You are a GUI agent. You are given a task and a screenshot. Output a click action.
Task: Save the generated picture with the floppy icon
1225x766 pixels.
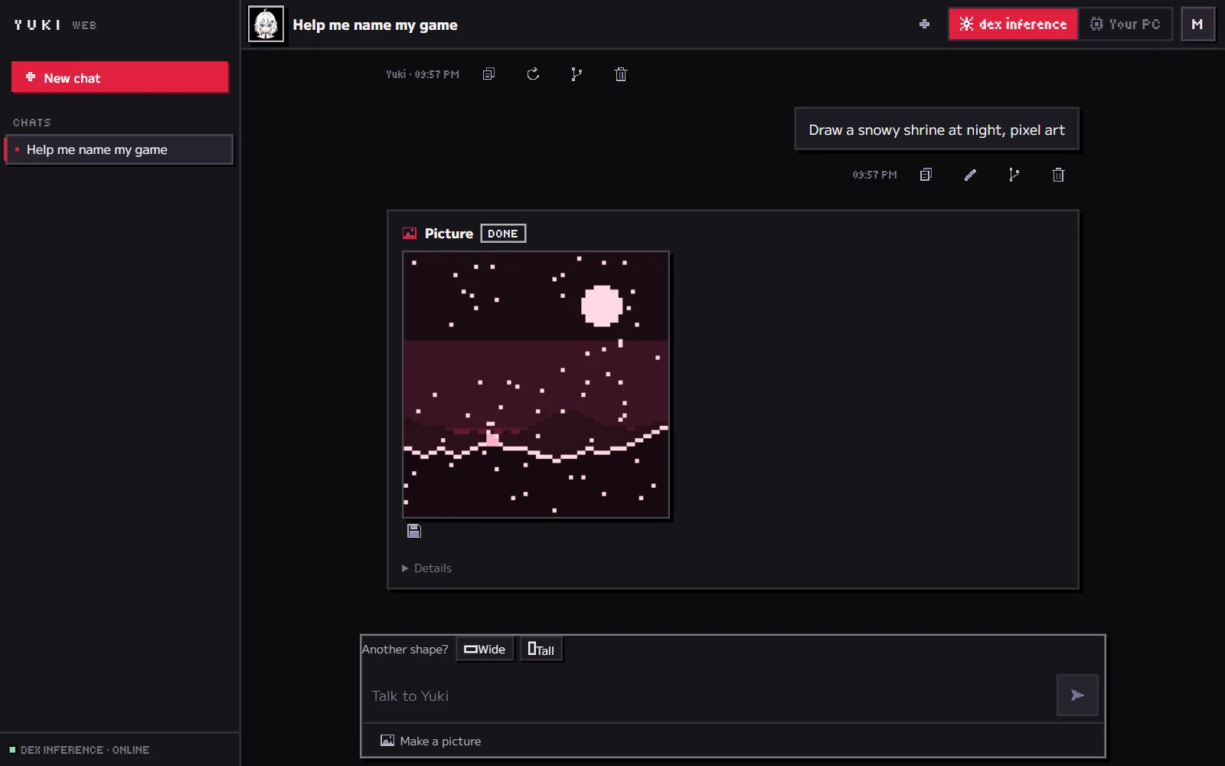click(414, 531)
